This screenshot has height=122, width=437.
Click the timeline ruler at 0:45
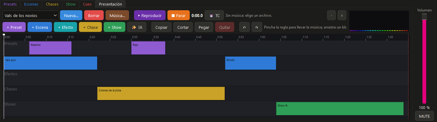tap(195, 37)
